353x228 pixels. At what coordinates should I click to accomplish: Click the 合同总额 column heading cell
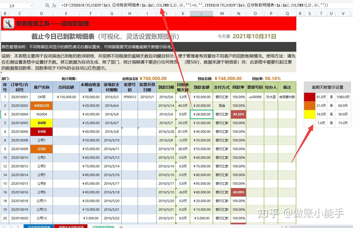66,87
